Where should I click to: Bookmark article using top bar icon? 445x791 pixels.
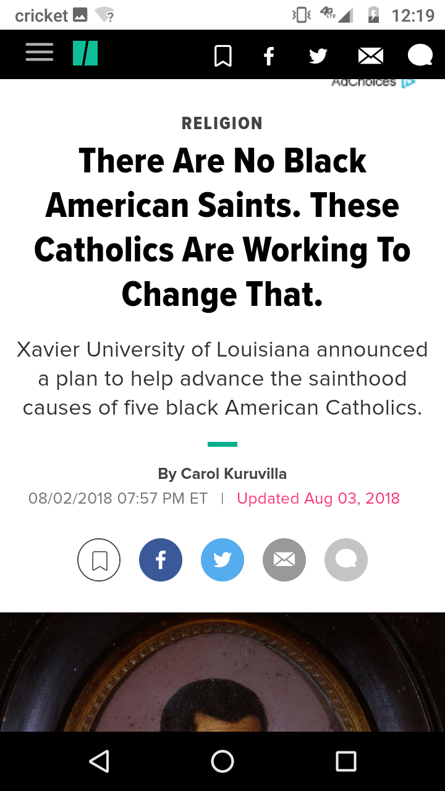click(222, 56)
